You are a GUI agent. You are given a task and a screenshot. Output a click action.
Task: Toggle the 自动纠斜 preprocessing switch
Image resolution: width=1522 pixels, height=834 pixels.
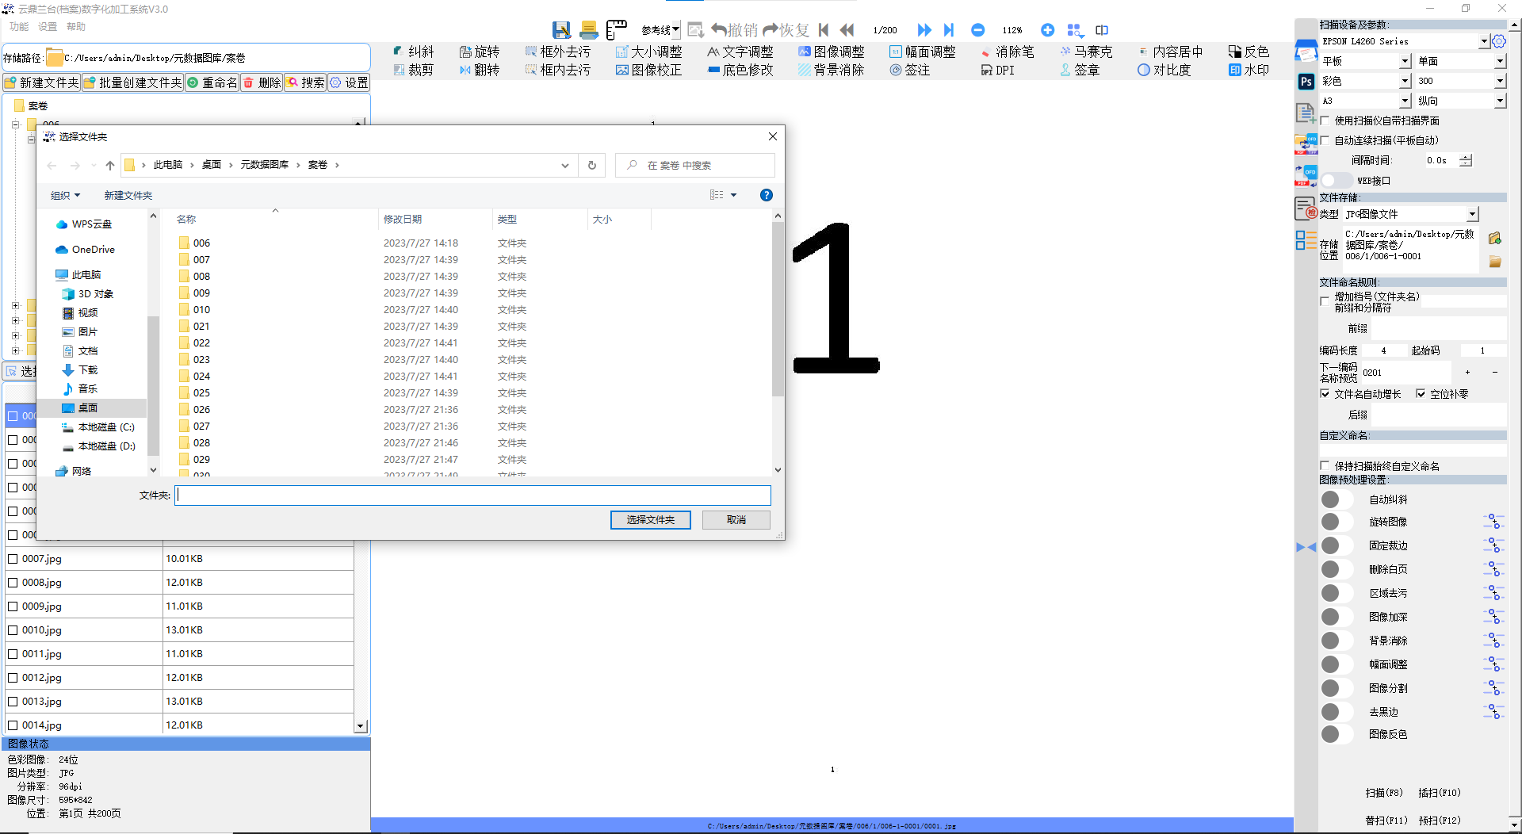[x=1337, y=499]
